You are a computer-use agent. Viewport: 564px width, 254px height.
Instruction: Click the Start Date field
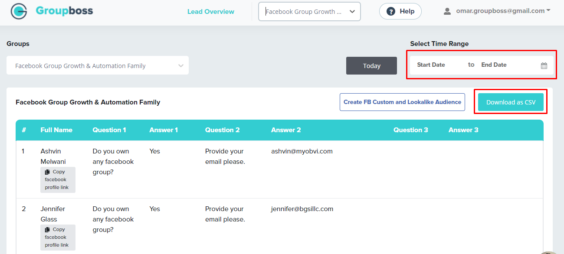(431, 65)
